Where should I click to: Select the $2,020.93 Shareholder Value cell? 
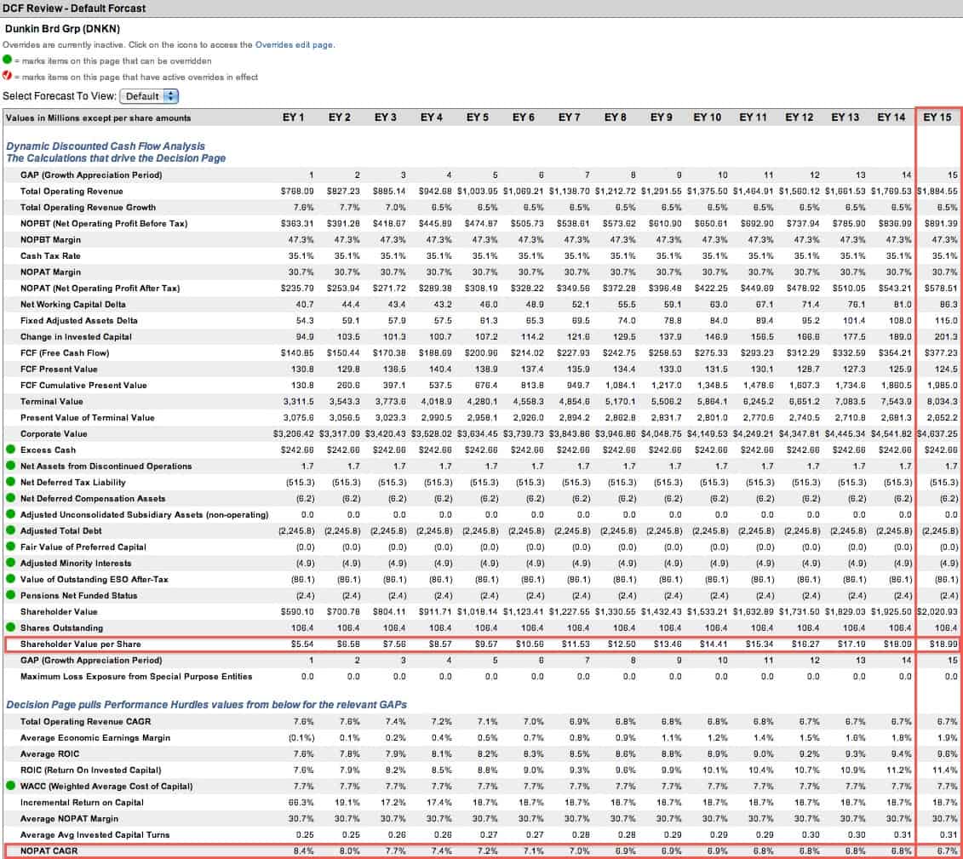click(x=937, y=611)
